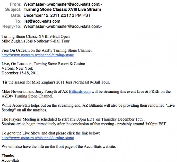Open the ustream link below "Live Show and chat"
Image resolution: width=177 pixels, height=162 pixels.
click(x=38, y=138)
